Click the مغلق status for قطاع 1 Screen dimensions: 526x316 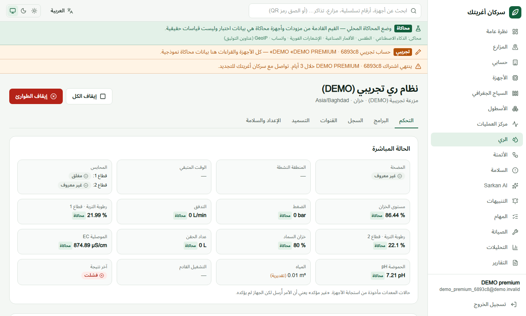80,176
